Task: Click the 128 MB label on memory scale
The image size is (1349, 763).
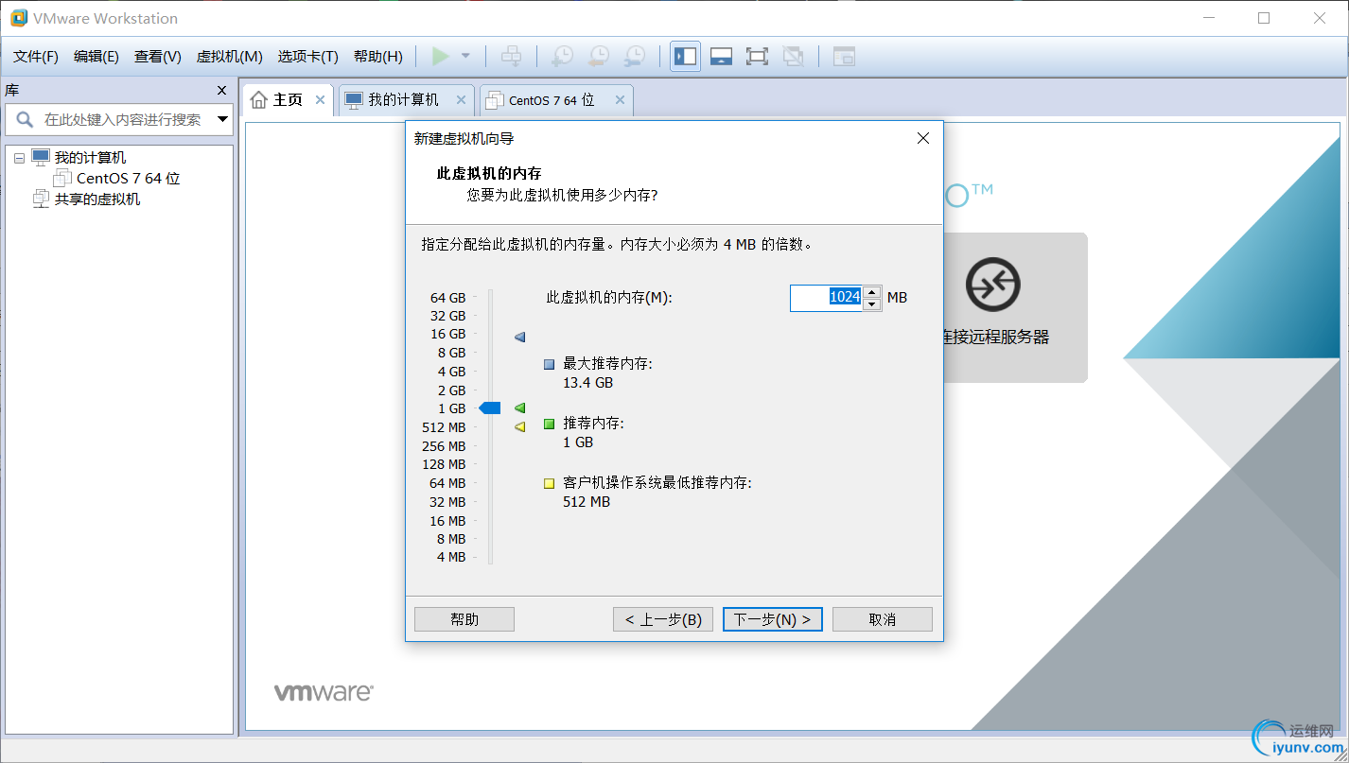Action: (x=444, y=464)
